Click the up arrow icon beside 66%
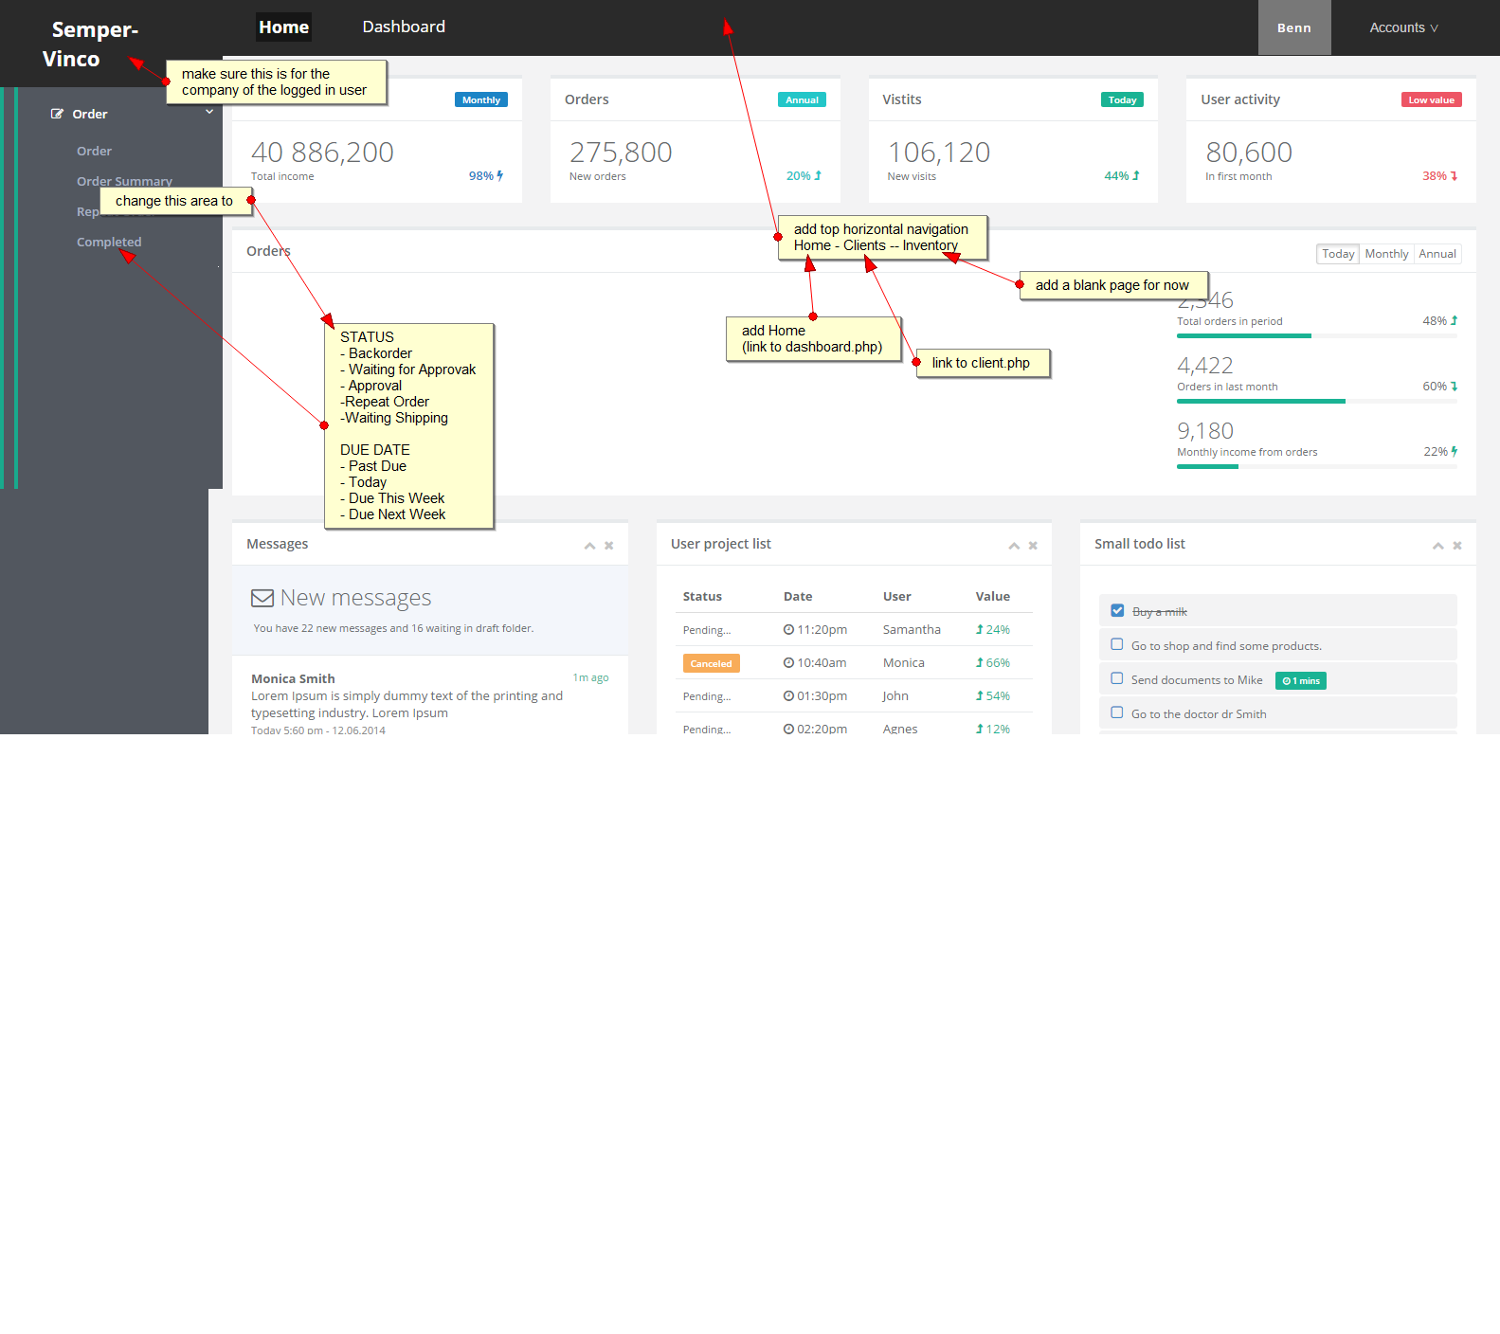This screenshot has height=1334, width=1500. click(x=980, y=662)
